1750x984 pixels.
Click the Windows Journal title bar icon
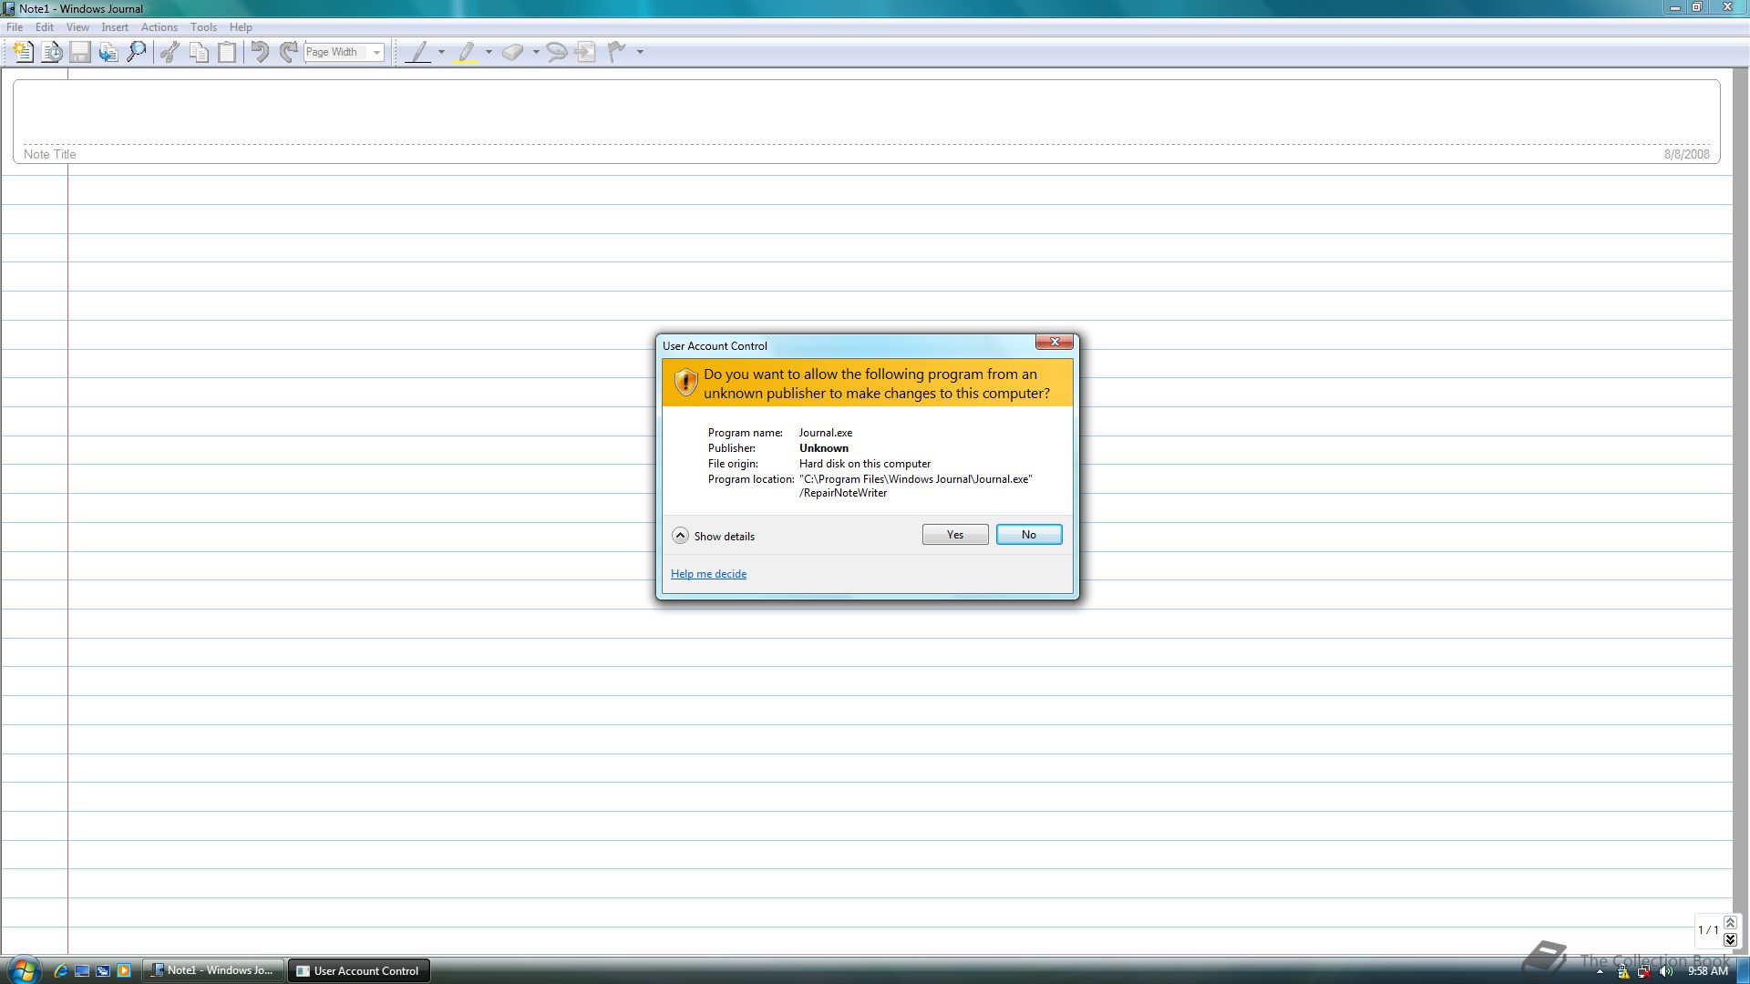click(8, 8)
